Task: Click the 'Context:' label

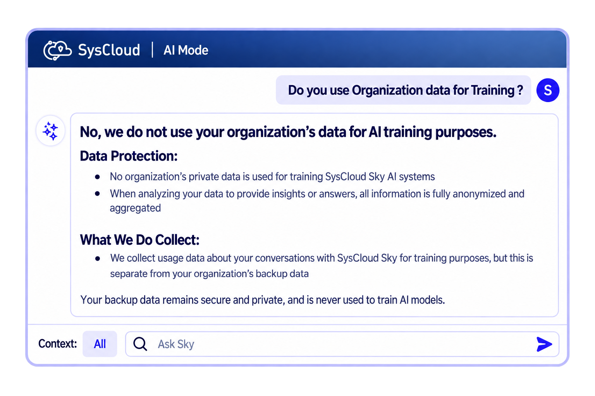Action: click(58, 344)
